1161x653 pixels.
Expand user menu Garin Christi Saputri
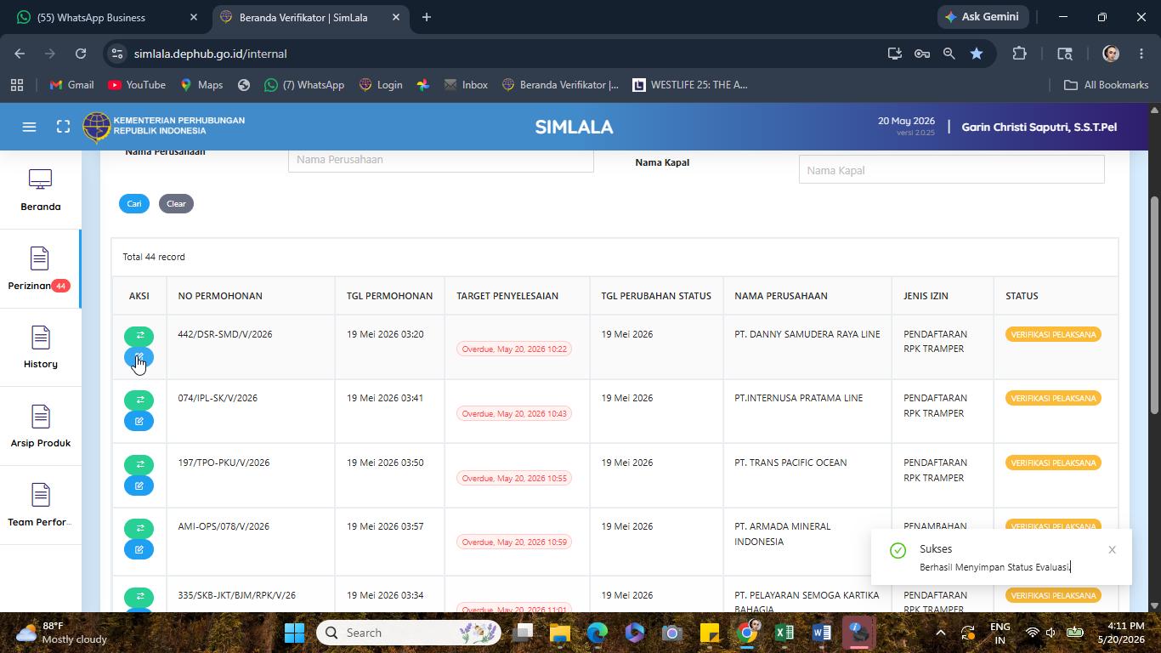click(x=1039, y=127)
